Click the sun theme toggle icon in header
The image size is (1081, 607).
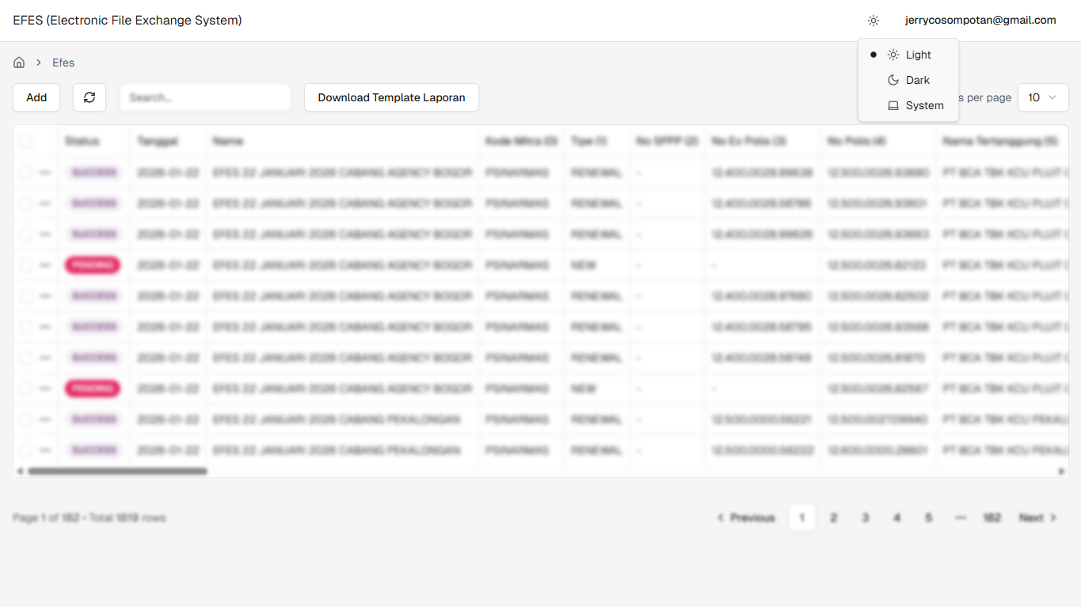873,21
